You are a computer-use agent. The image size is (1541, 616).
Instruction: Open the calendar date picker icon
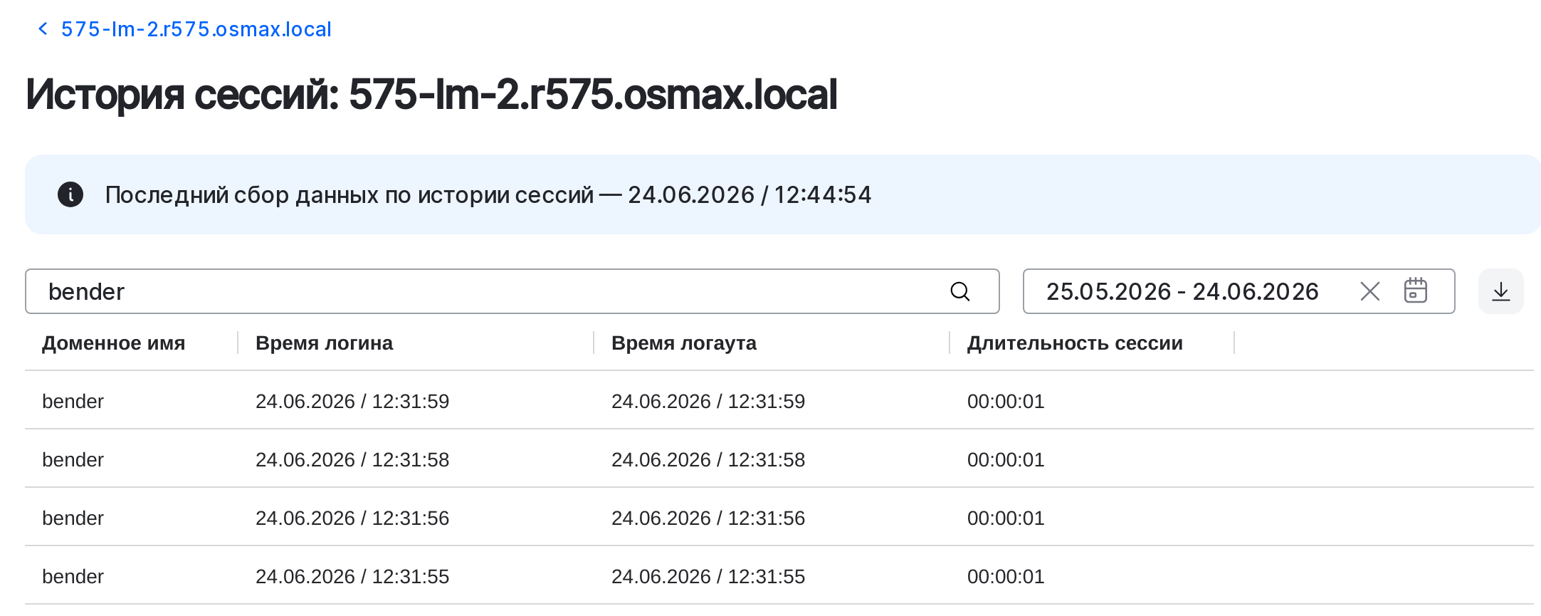click(x=1416, y=291)
